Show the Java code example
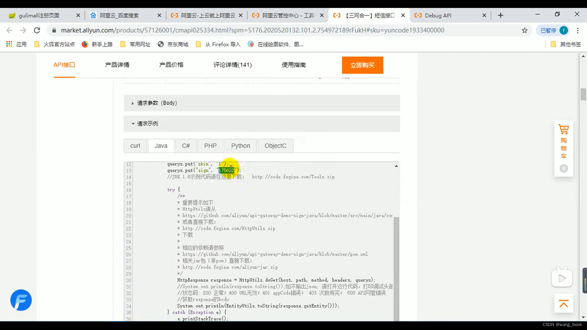Screen dimensions: 587x330 tap(161, 146)
